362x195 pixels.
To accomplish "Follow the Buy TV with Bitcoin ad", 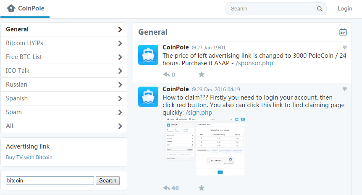I will [x=29, y=157].
